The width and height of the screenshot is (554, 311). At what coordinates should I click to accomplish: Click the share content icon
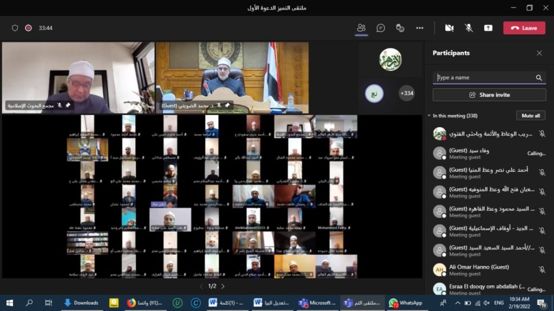click(488, 28)
